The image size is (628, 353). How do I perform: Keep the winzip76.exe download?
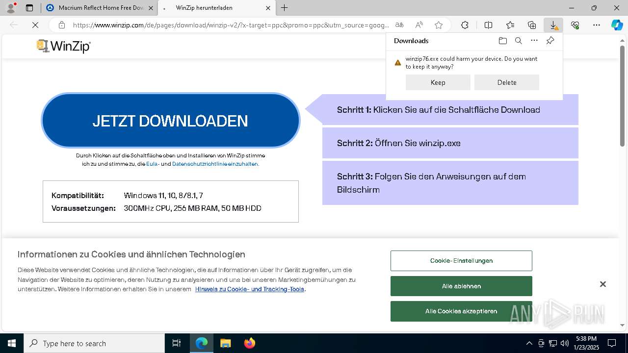click(438, 82)
